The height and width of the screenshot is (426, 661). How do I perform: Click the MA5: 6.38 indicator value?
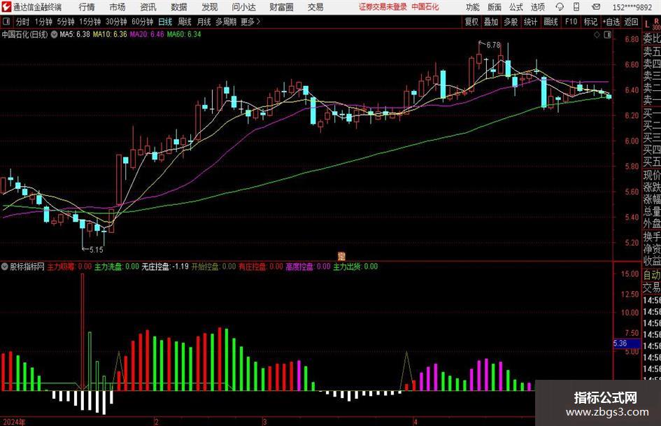(75, 34)
